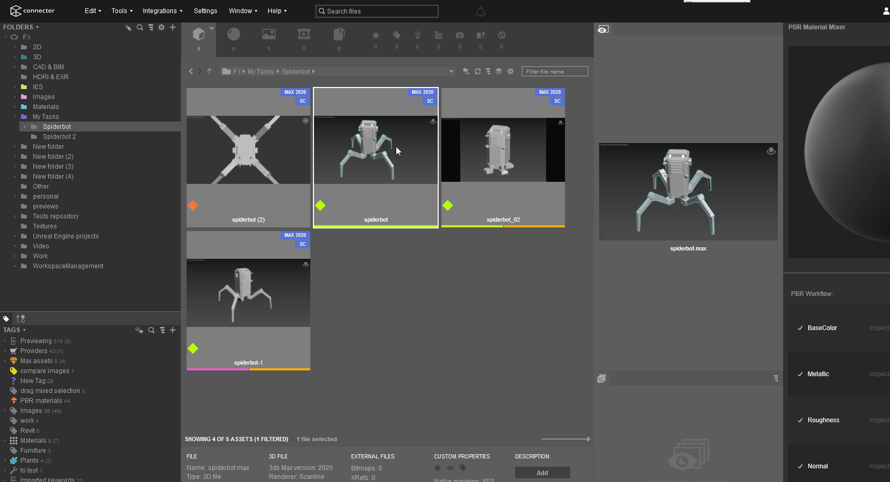Expand the Spiderbot folder arrow
The image size is (890, 482).
coord(25,127)
